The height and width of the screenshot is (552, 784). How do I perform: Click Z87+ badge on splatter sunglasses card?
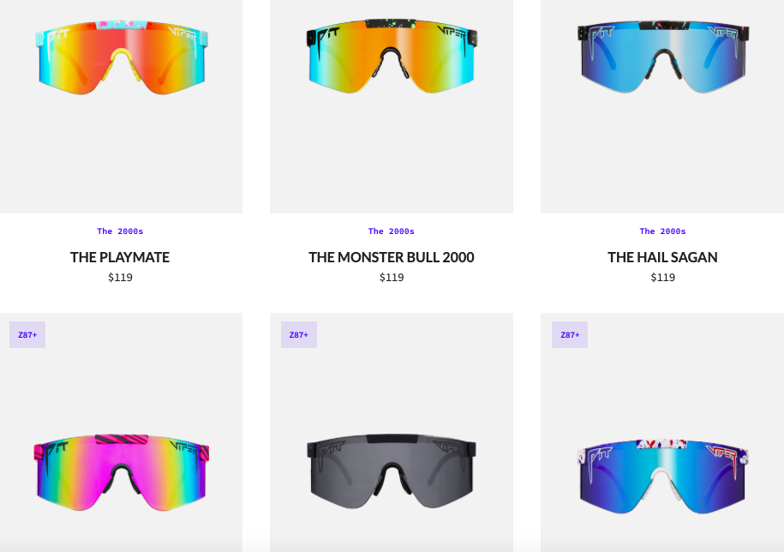570,334
